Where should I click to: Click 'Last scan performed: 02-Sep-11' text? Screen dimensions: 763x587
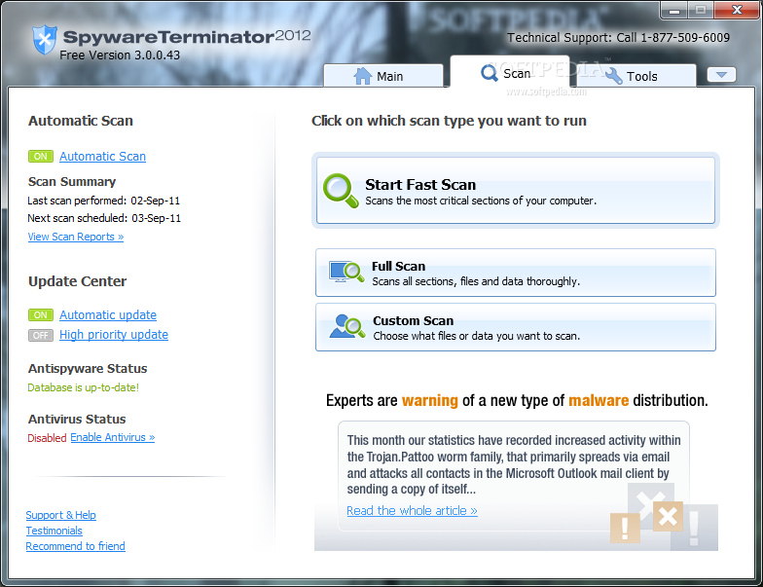point(103,201)
